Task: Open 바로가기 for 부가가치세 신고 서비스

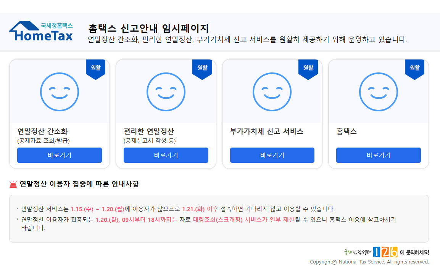Action: click(x=272, y=155)
